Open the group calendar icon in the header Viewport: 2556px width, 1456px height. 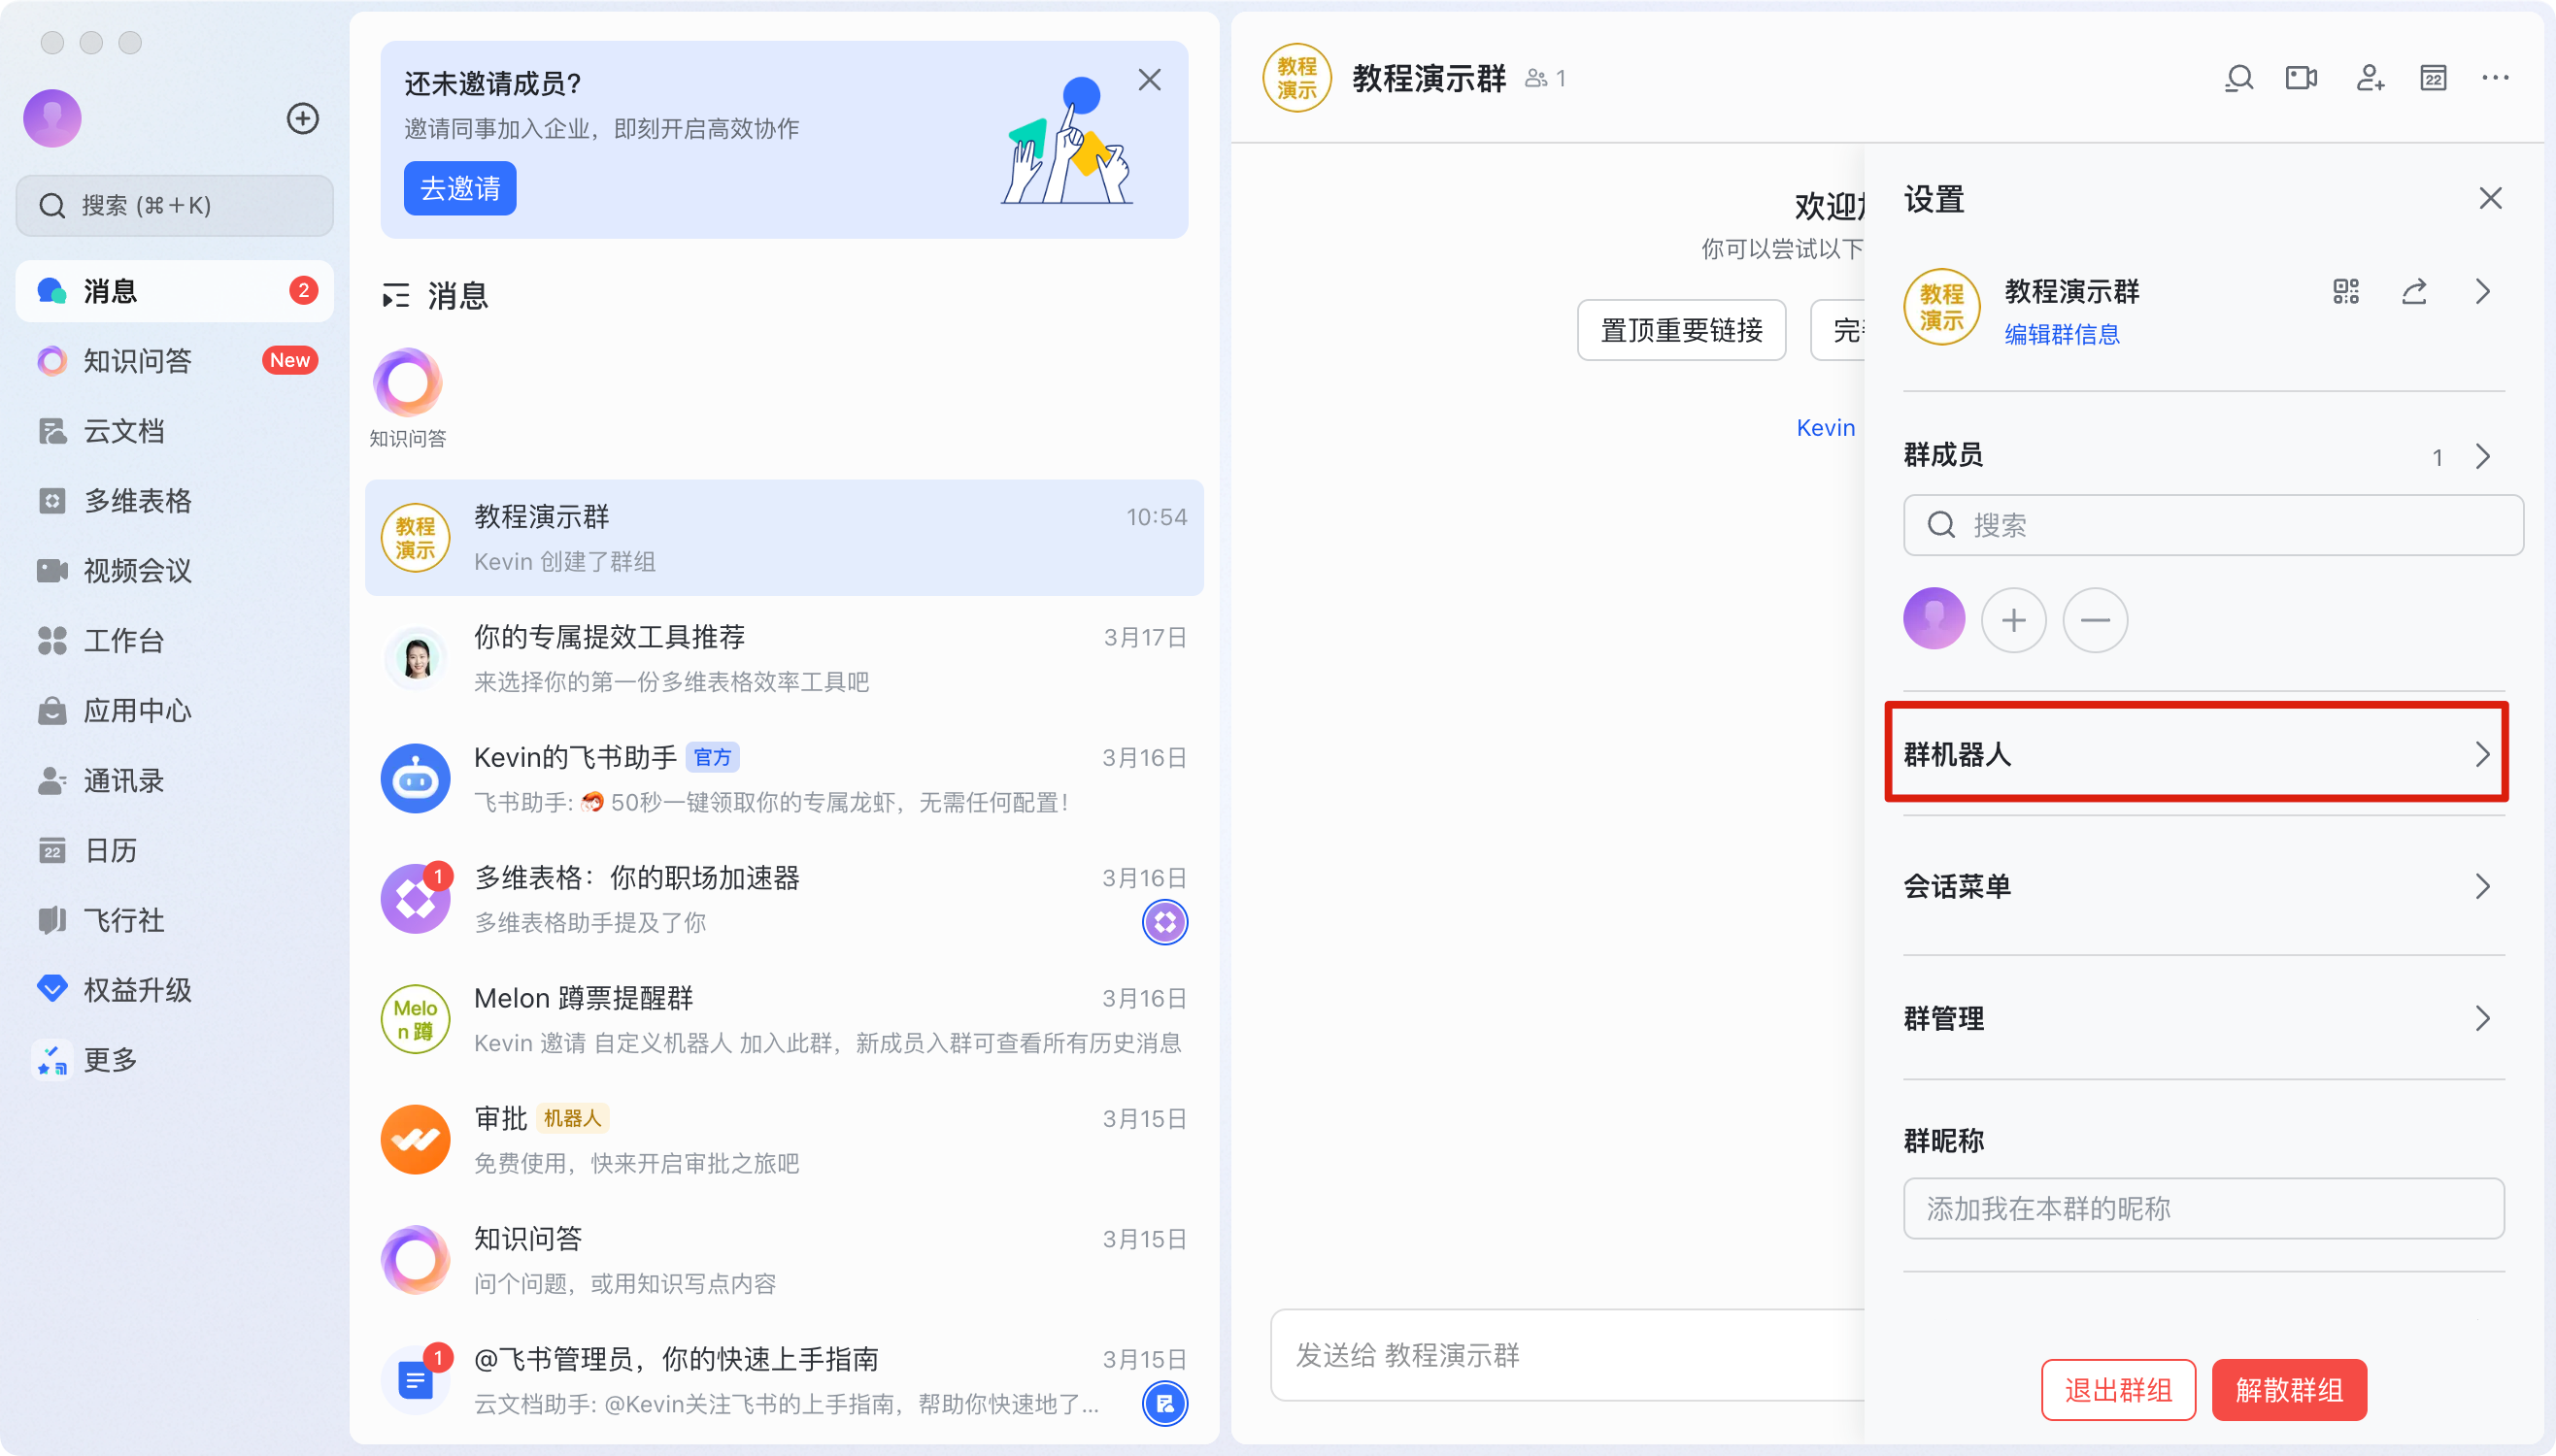[x=2433, y=78]
